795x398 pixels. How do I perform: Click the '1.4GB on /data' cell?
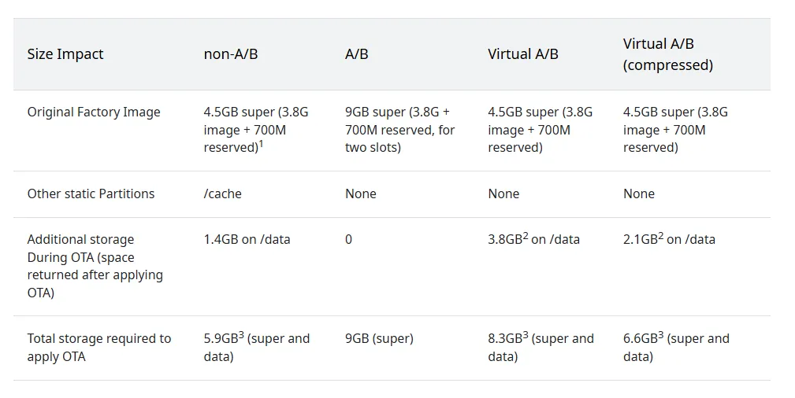pyautogui.click(x=247, y=240)
